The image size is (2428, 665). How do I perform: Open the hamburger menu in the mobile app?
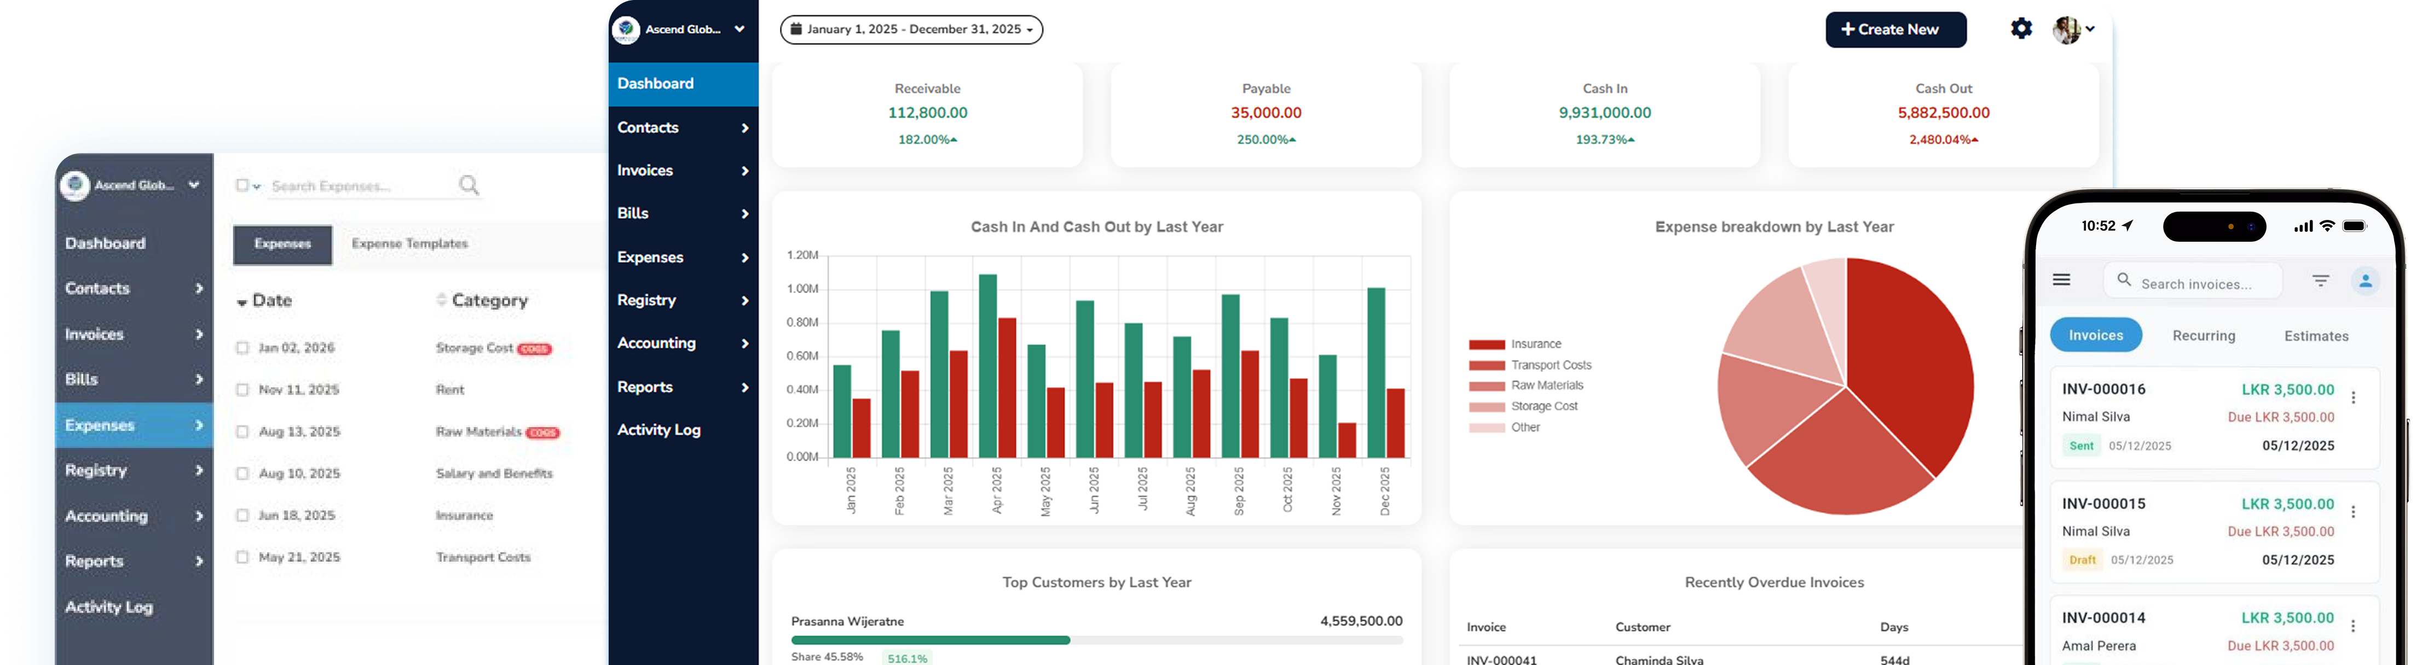[2062, 279]
